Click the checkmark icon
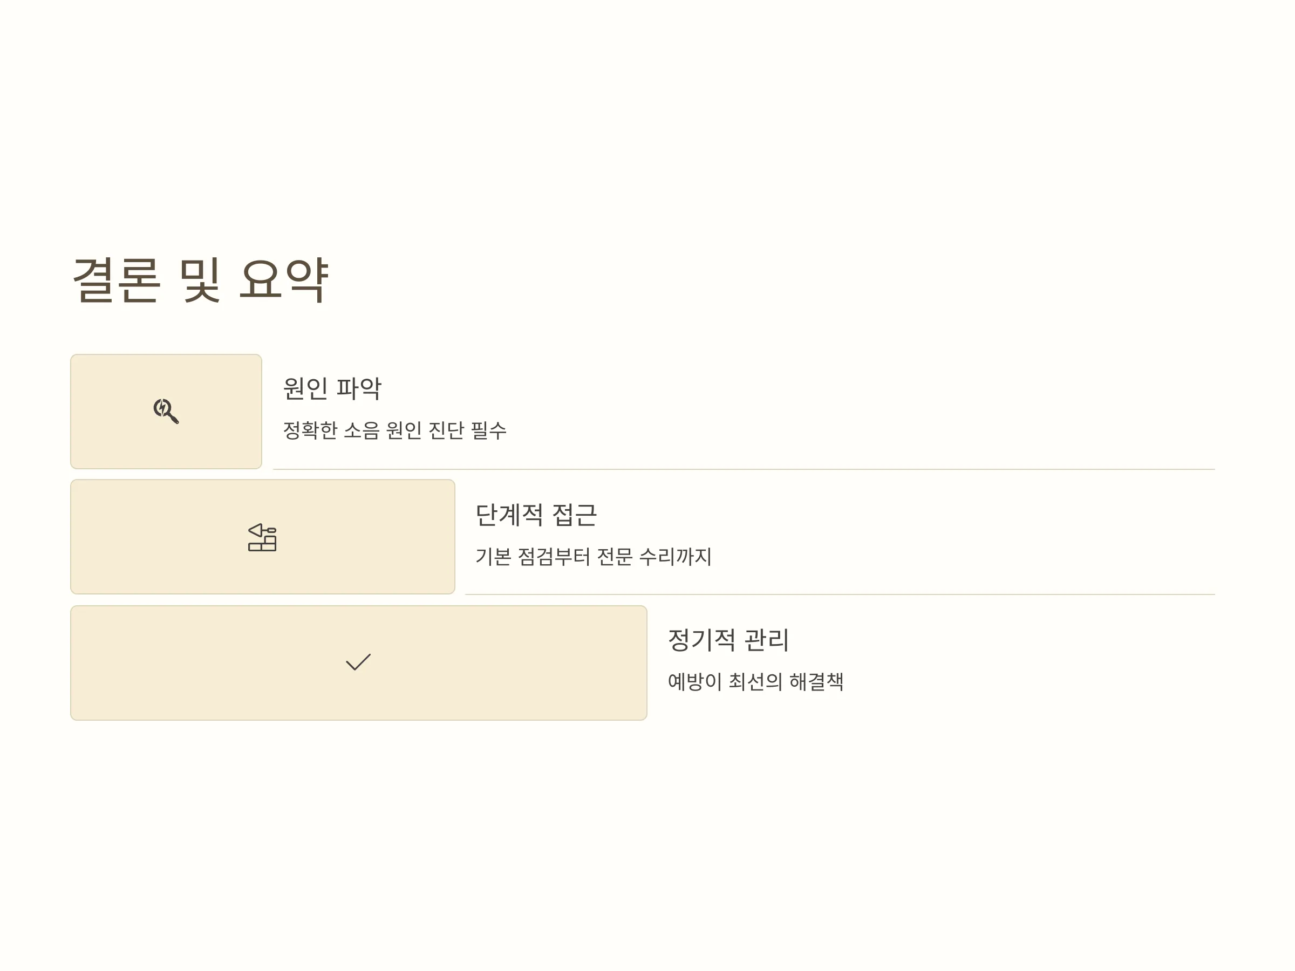The image size is (1295, 971). tap(358, 662)
